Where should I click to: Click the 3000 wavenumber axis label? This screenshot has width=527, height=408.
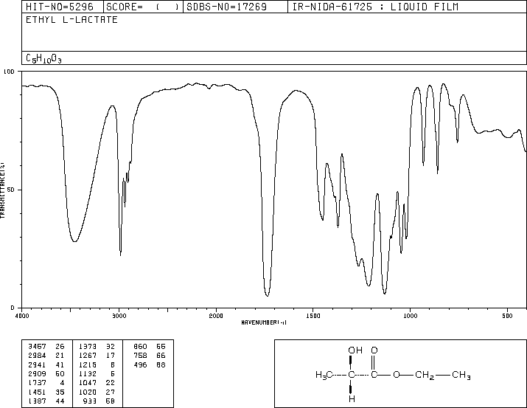[x=119, y=316]
